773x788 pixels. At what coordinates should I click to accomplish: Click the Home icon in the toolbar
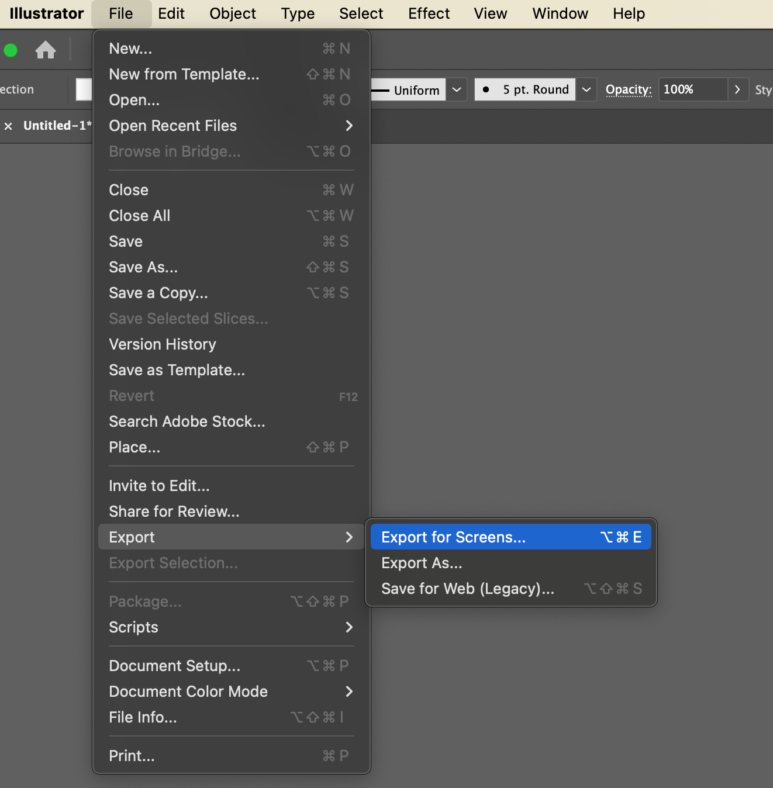point(45,50)
